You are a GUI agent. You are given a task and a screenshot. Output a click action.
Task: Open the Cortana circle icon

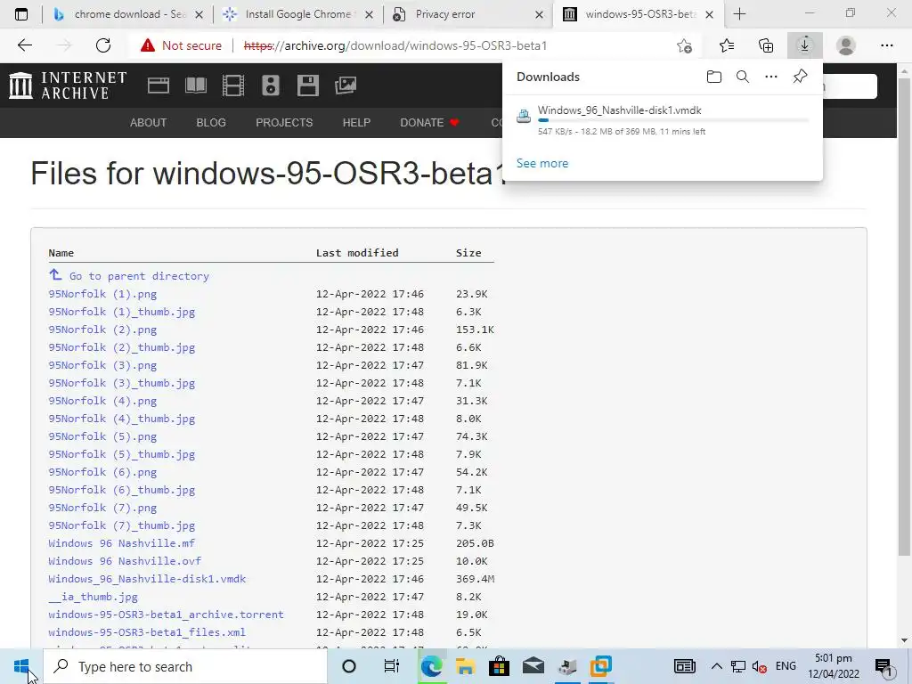click(349, 666)
